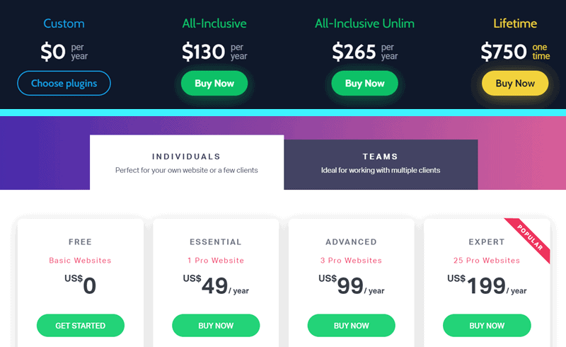
Task: Click the Popular ribbon on Expert card
Action: pos(530,239)
